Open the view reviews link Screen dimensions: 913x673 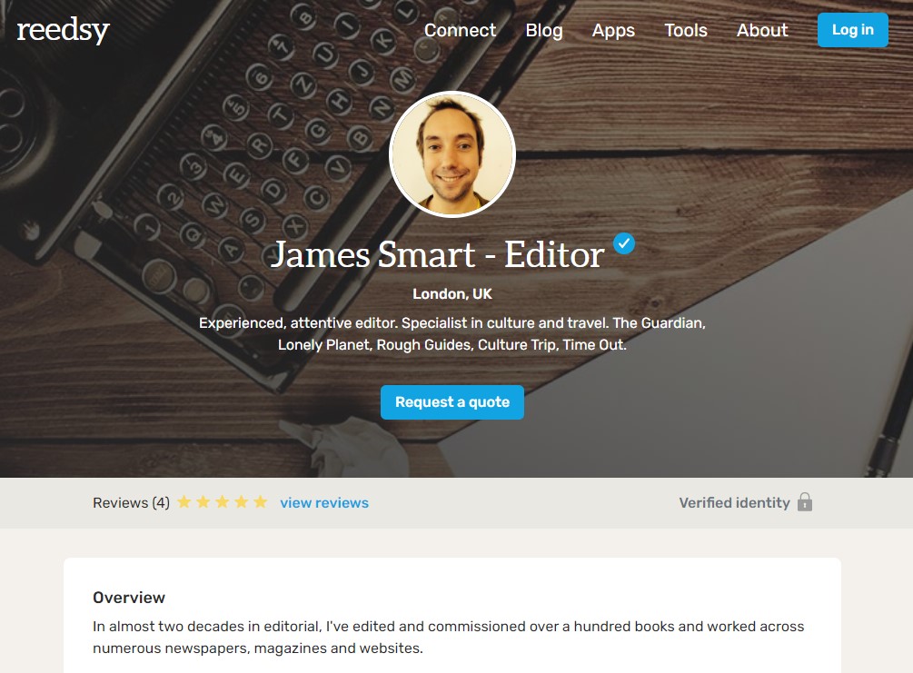point(324,502)
